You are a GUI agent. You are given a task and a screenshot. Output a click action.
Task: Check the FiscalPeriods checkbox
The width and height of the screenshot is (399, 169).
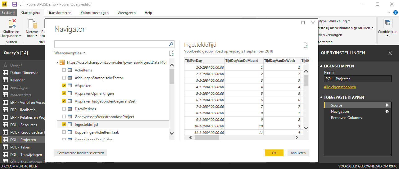point(64,109)
